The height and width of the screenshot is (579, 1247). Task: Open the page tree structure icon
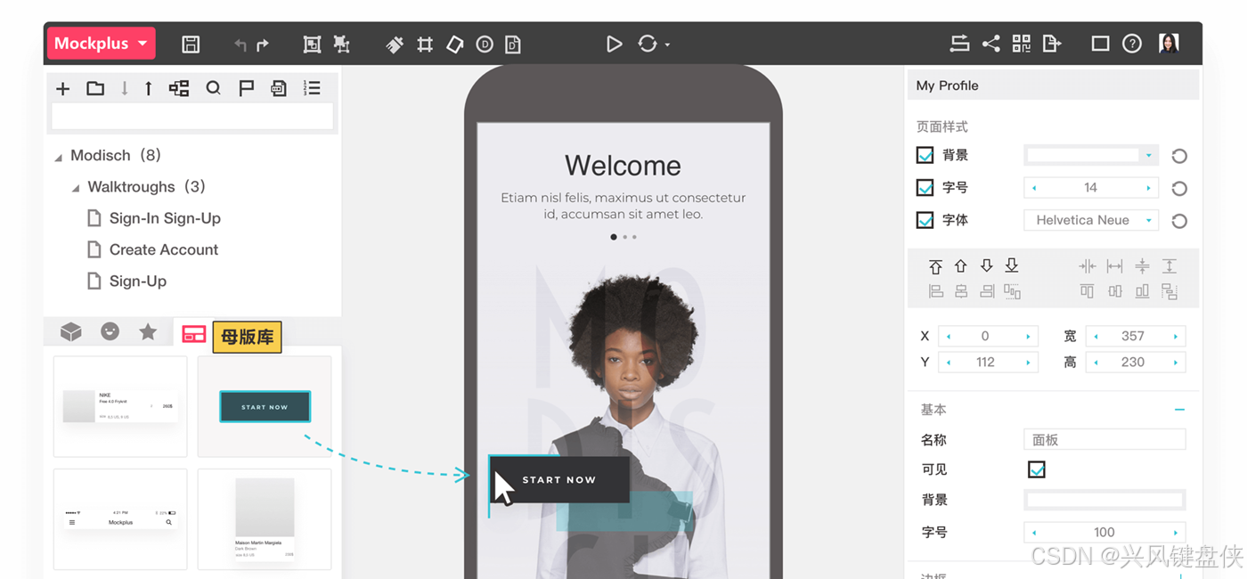[179, 88]
